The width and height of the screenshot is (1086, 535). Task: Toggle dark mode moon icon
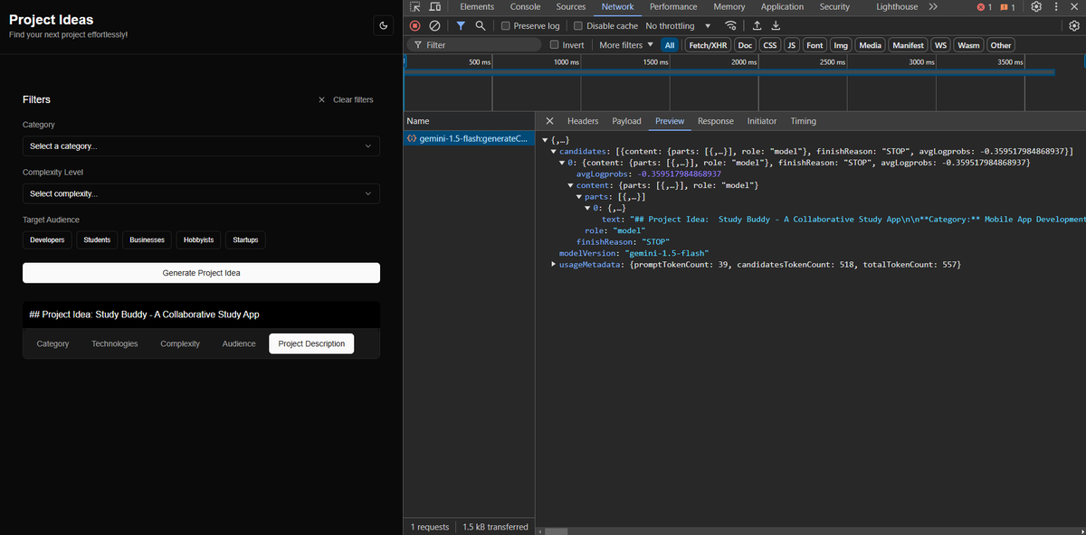[x=384, y=26]
